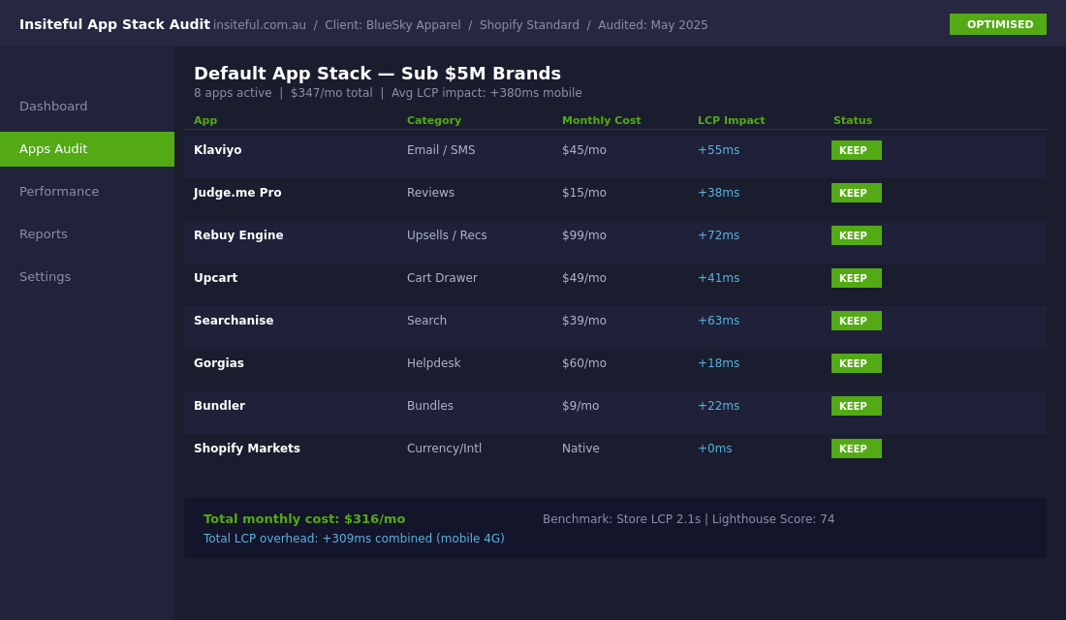Click the Benchmark Store LCP Lighthouse Score text

(x=688, y=519)
